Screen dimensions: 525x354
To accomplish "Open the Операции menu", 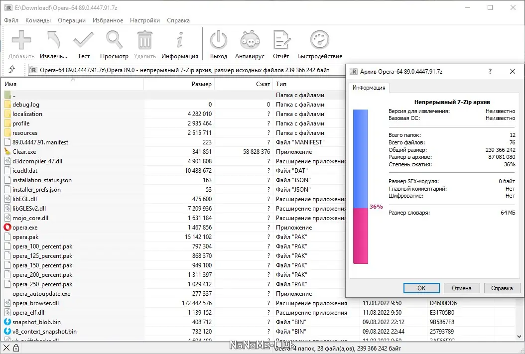I will coord(72,20).
